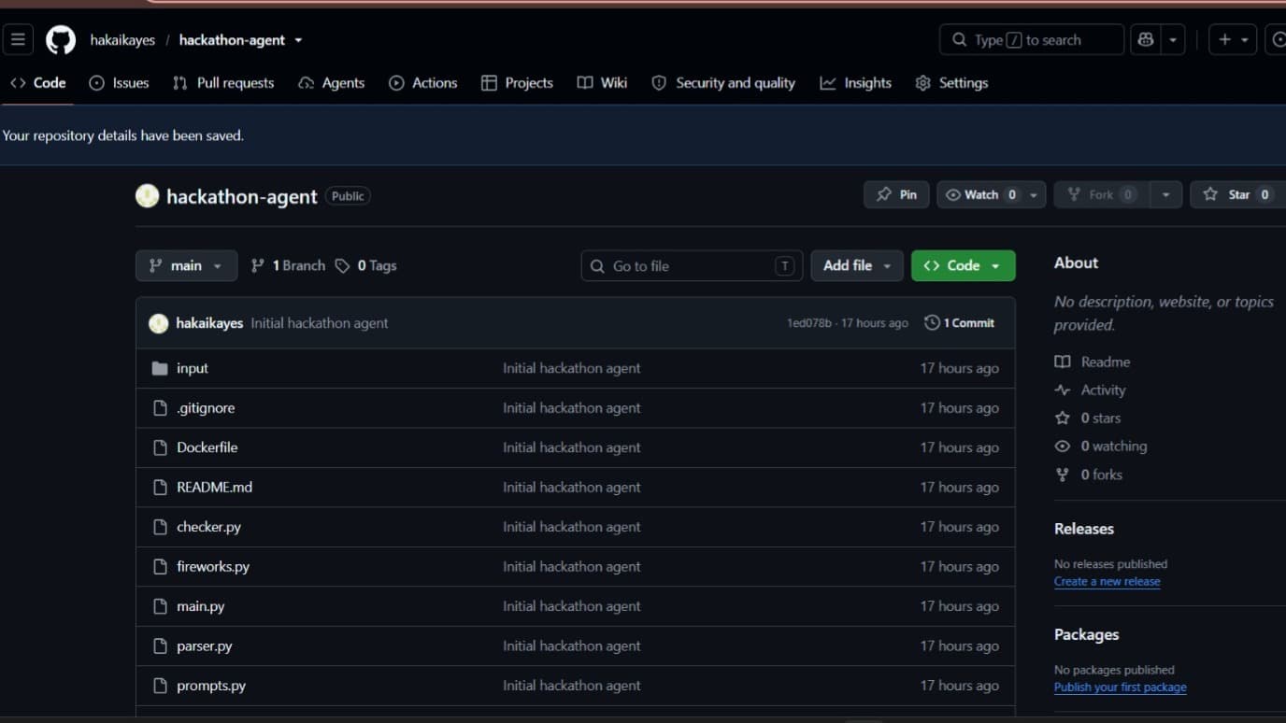Open the Add file dropdown
Viewport: 1286px width, 723px height.
tap(857, 265)
